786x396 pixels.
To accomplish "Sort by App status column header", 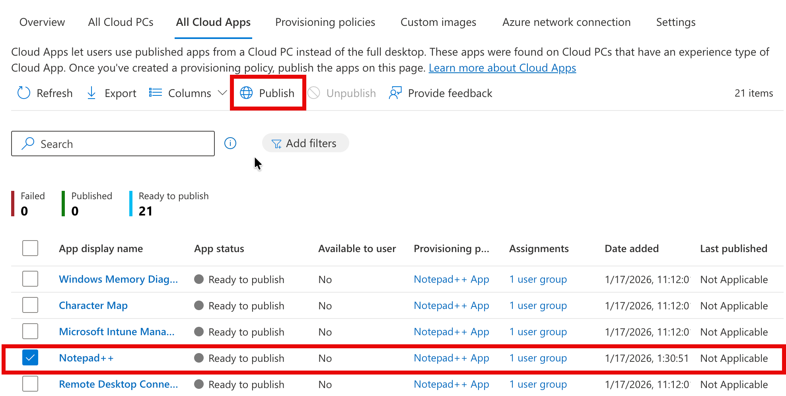I will [219, 248].
